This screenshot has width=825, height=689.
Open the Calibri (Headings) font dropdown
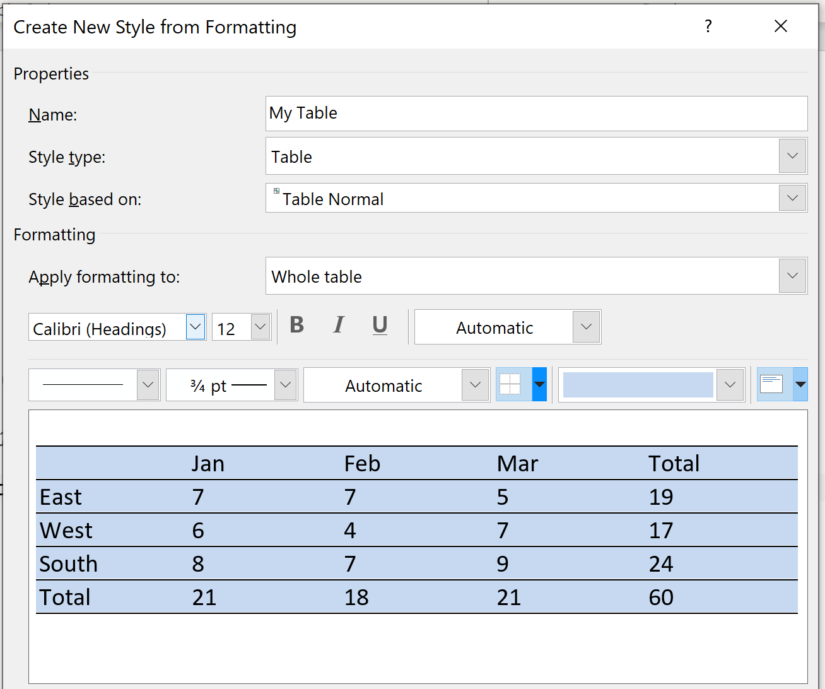[x=196, y=327]
